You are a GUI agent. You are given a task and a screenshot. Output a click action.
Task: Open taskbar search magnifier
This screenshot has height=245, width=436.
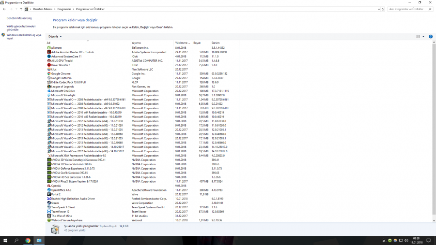tap(16, 240)
